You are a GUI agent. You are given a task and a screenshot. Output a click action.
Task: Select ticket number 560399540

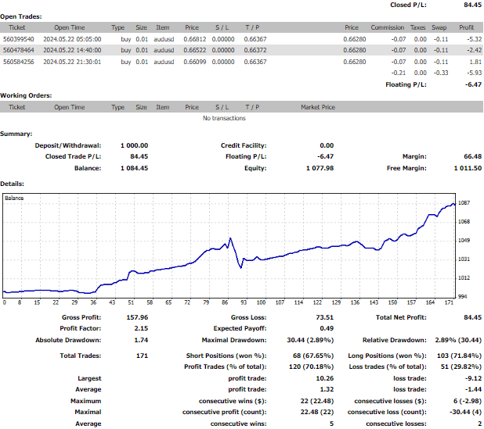[19, 39]
